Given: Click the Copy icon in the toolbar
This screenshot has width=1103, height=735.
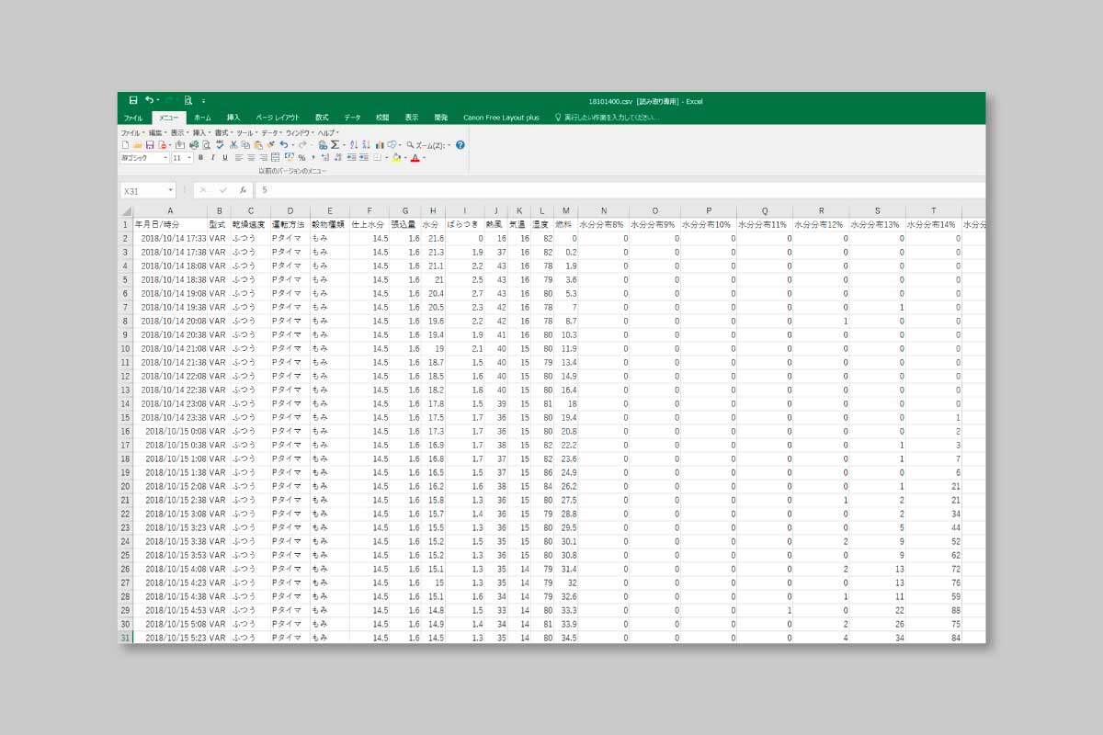Looking at the screenshot, I should 245,145.
